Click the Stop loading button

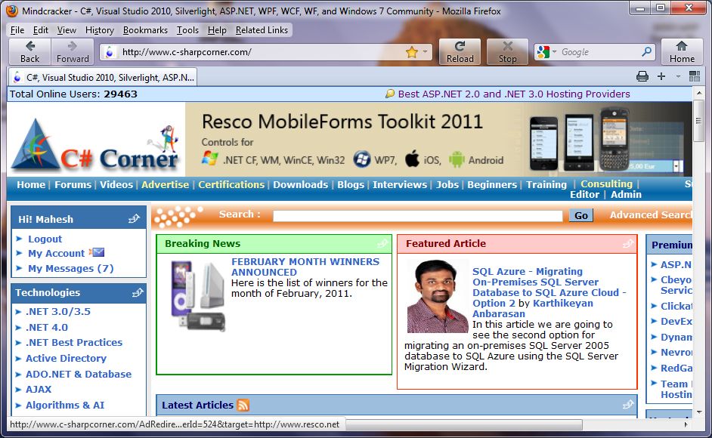[x=507, y=52]
